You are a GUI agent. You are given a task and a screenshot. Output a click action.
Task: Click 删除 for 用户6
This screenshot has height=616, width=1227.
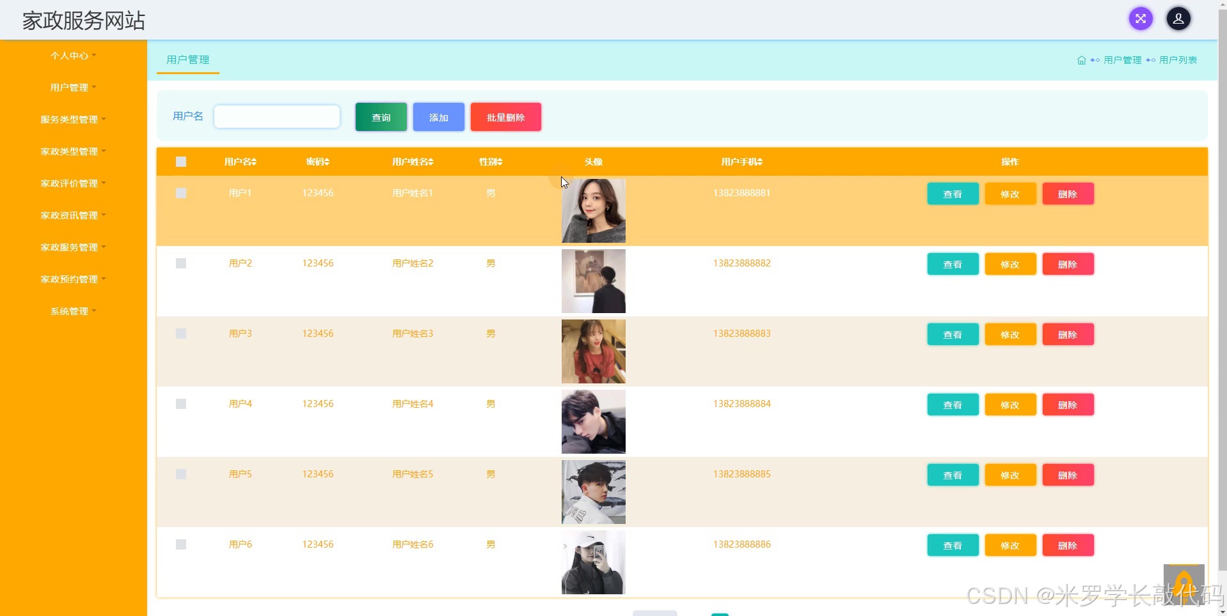(x=1068, y=545)
